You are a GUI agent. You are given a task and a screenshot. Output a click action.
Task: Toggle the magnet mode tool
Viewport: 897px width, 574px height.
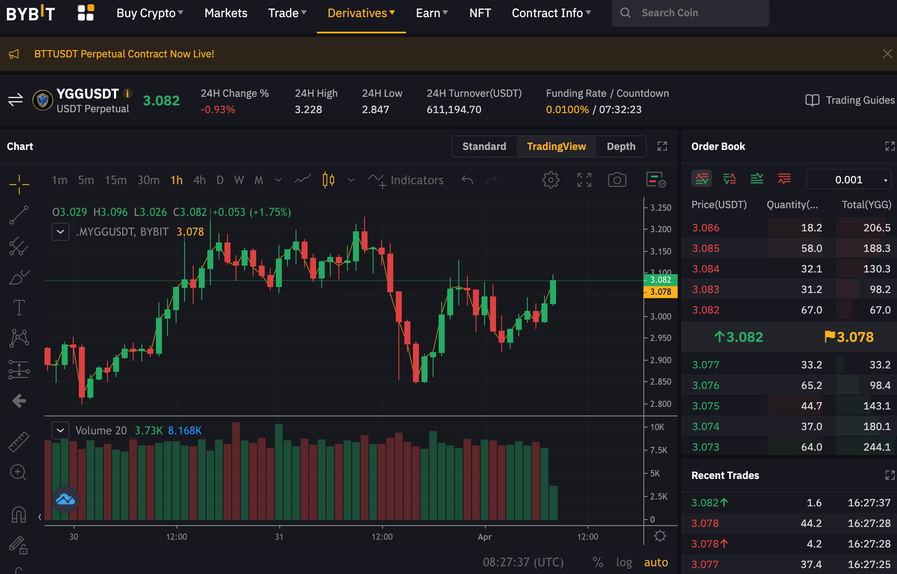[19, 514]
